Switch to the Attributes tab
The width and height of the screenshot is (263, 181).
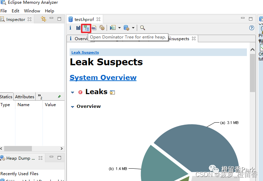coord(25,97)
